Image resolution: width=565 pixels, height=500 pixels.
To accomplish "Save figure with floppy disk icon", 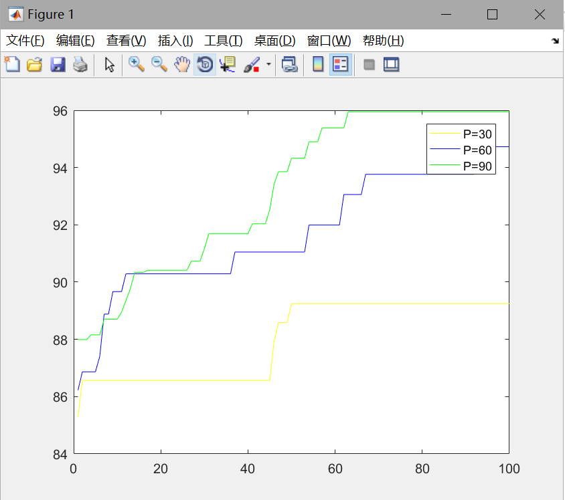I will (58, 65).
